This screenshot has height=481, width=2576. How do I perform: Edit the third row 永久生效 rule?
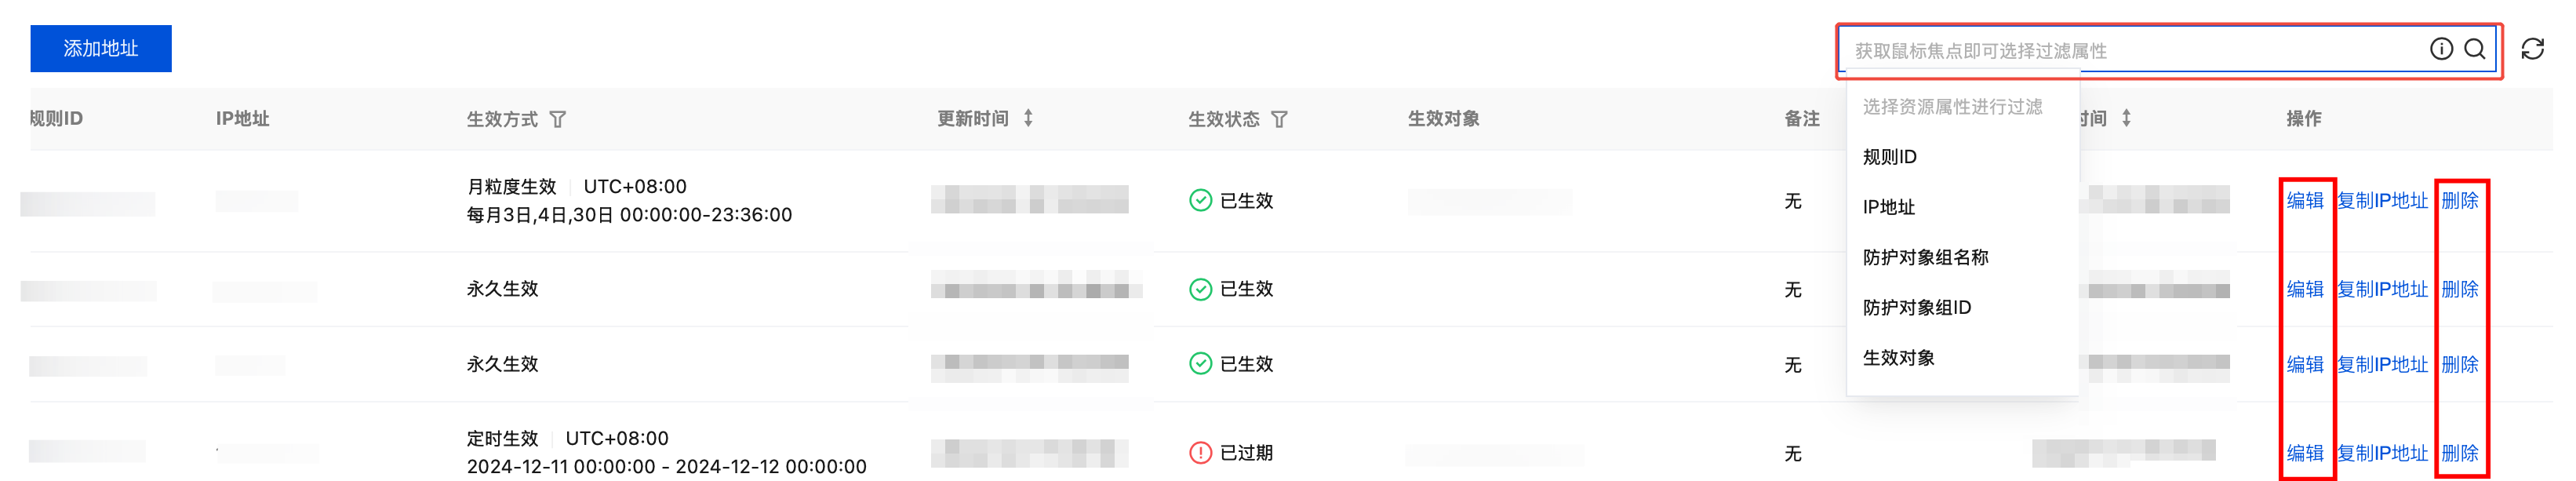coord(2304,364)
